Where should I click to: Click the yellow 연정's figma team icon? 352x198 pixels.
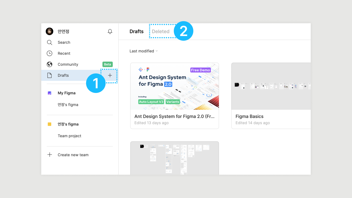[50, 124]
